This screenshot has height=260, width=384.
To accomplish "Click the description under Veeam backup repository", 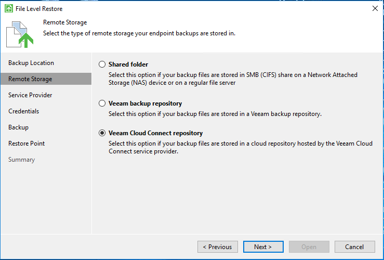I will pyautogui.click(x=215, y=114).
